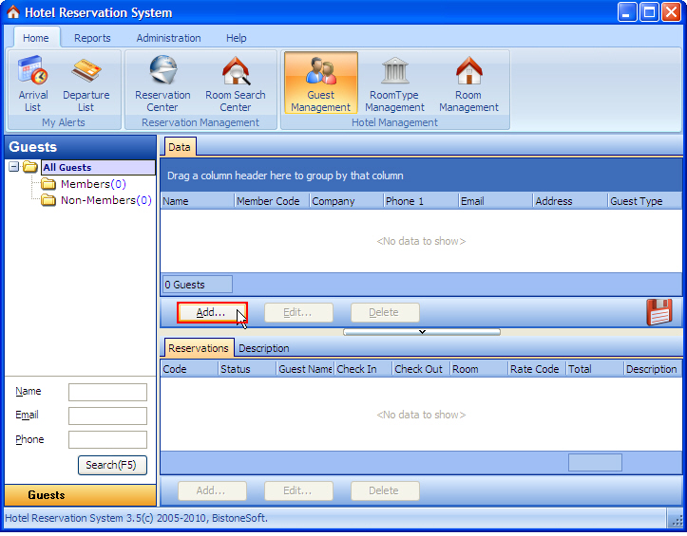Open Room Management
This screenshot has width=687, height=536.
tap(468, 83)
